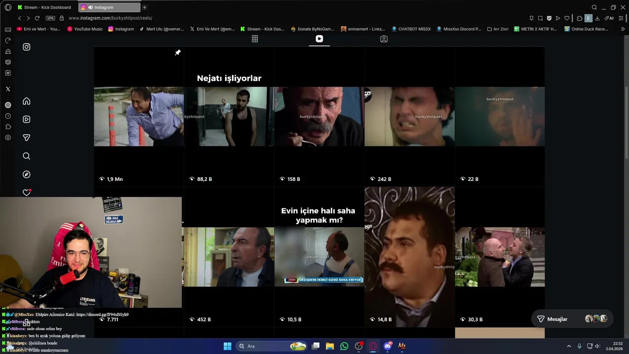629x354 pixels.
Task: Open a new browser tab
Action: pos(144,7)
